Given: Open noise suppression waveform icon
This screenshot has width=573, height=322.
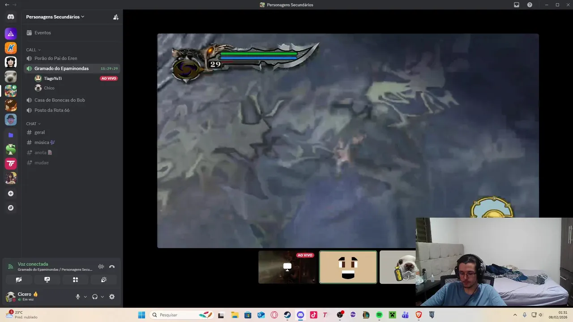Looking at the screenshot, I should [101, 267].
